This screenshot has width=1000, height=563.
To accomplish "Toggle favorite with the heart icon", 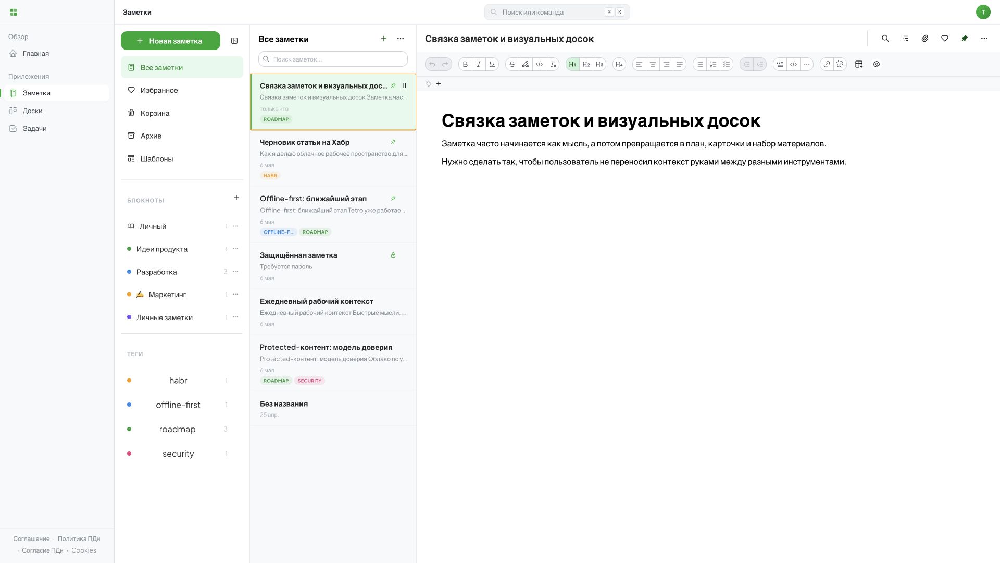I will (945, 39).
